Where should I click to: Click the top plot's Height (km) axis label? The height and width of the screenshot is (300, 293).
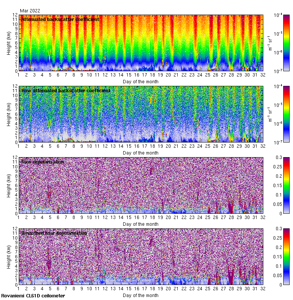pos(9,43)
